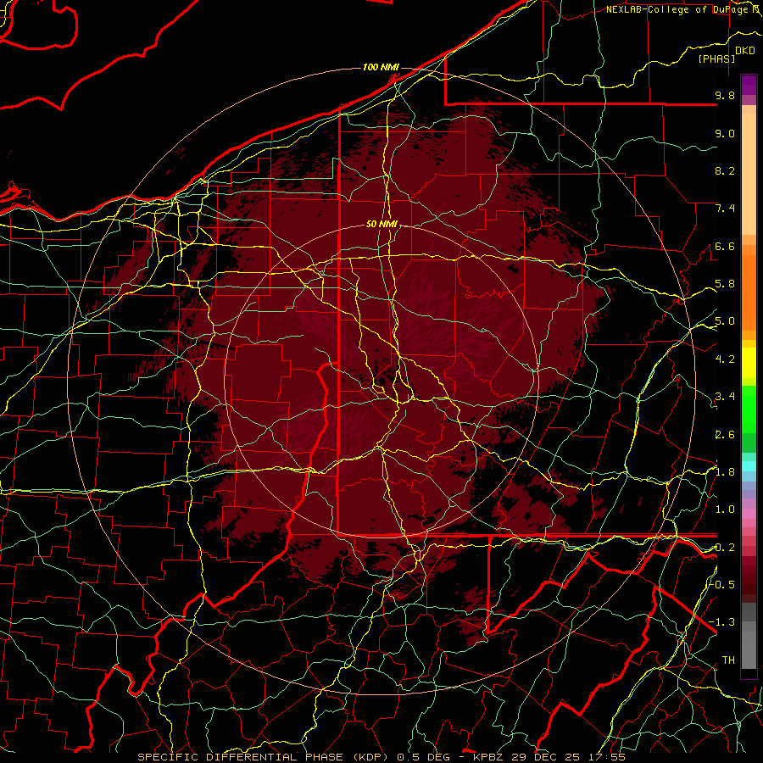This screenshot has height=763, width=763.
Task: Pick the yellow segment of the color bar
Action: tap(749, 363)
